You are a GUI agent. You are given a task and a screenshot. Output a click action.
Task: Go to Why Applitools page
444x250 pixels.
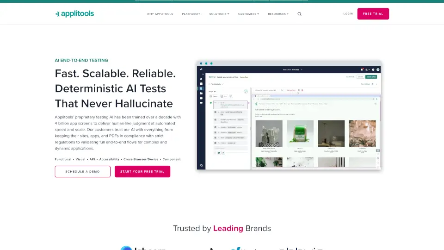(x=160, y=14)
